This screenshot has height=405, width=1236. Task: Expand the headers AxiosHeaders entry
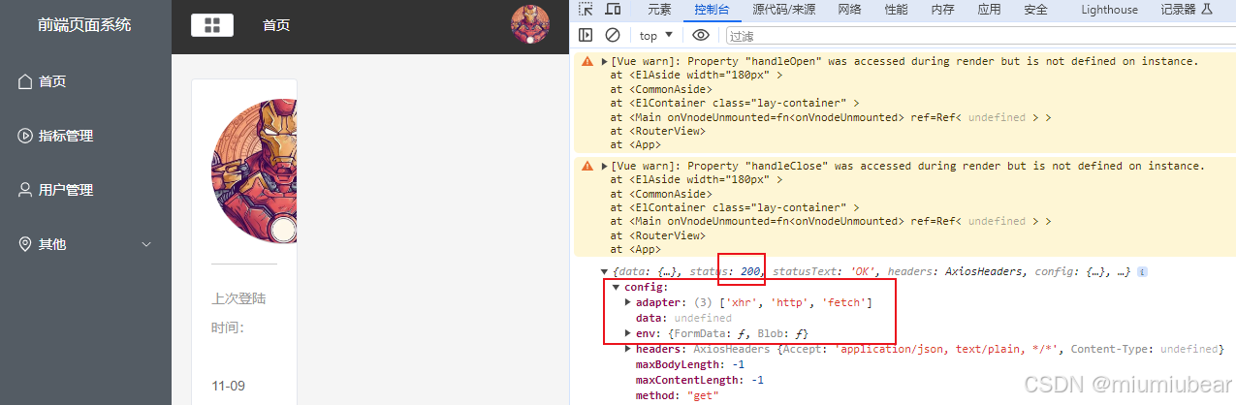(x=628, y=349)
